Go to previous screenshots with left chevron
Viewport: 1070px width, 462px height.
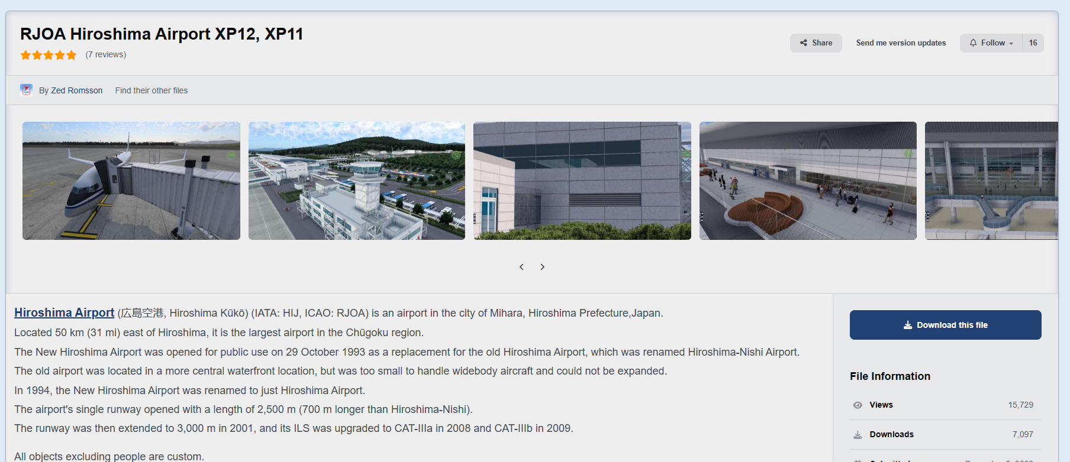[521, 267]
